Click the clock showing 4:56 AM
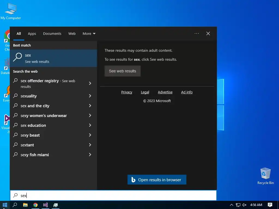 [256, 205]
